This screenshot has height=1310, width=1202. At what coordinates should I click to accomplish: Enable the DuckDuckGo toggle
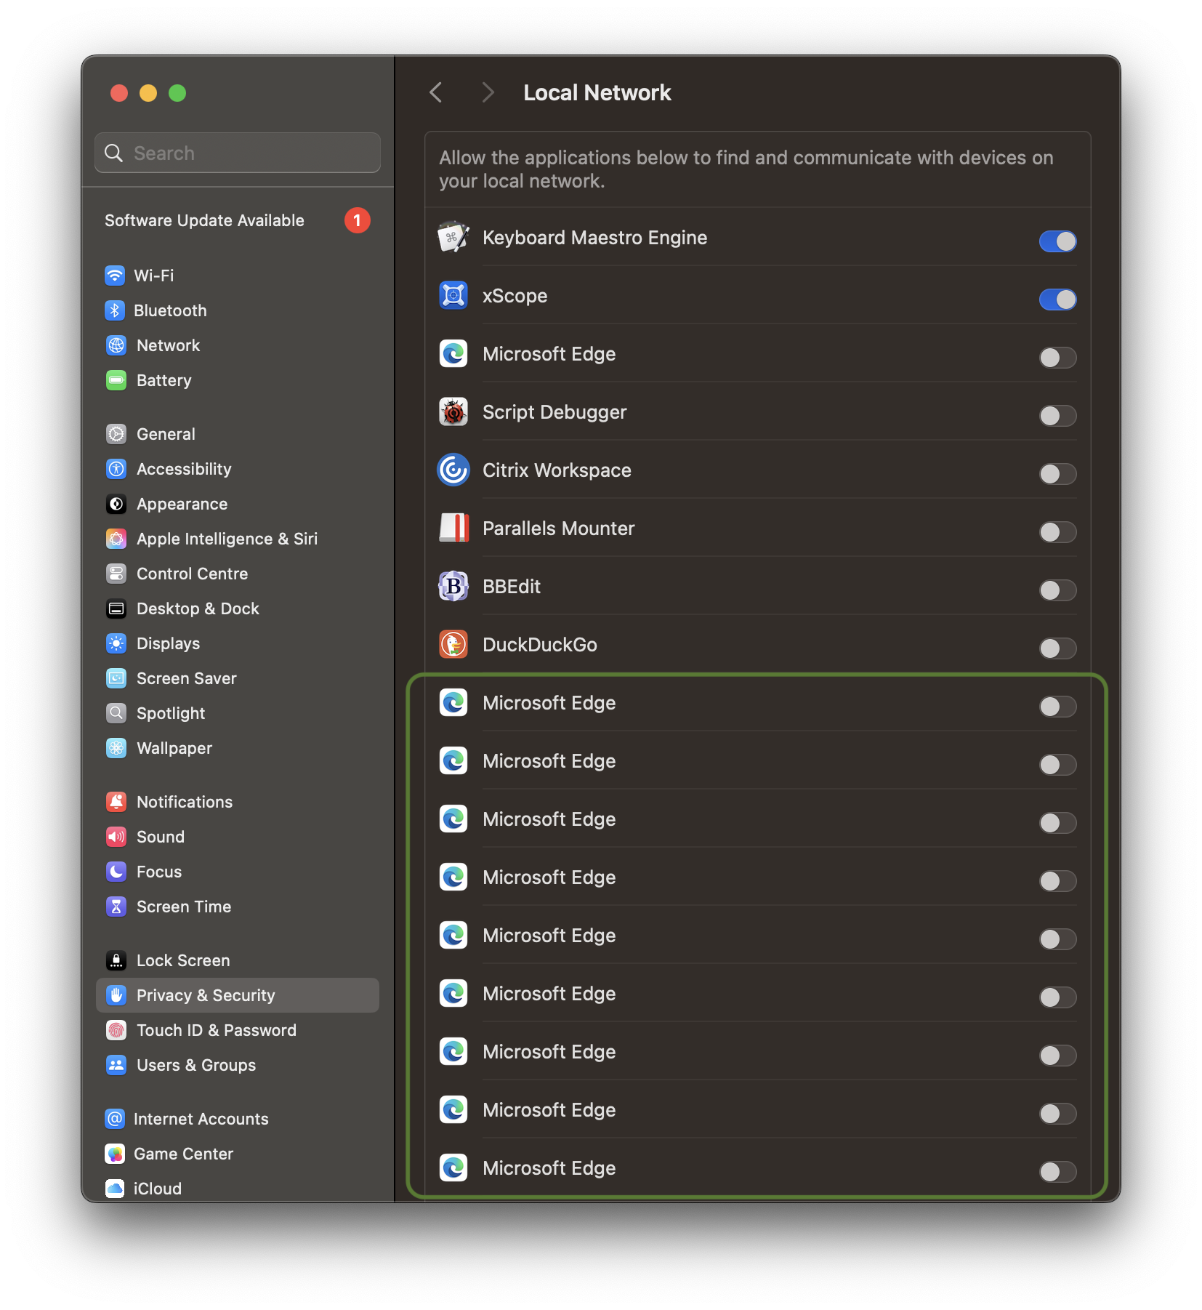pos(1057,648)
